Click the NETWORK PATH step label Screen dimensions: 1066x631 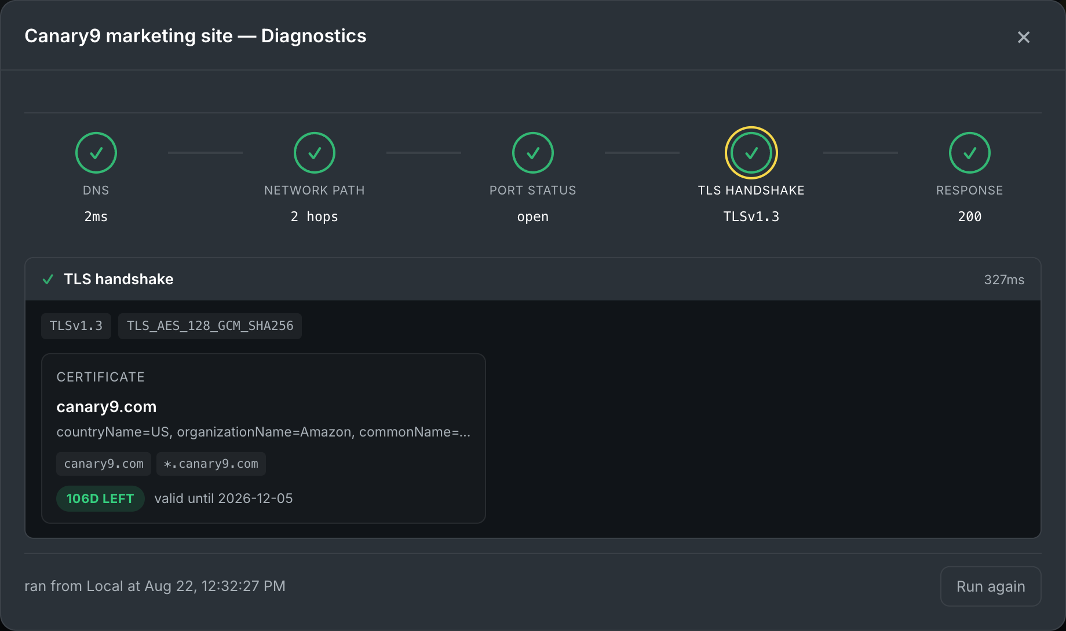[315, 190]
